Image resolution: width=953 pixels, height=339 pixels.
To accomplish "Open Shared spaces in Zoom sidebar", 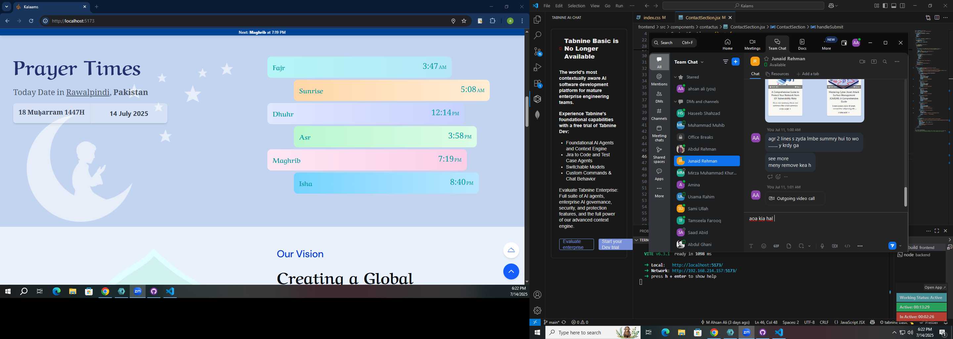I will click(659, 155).
